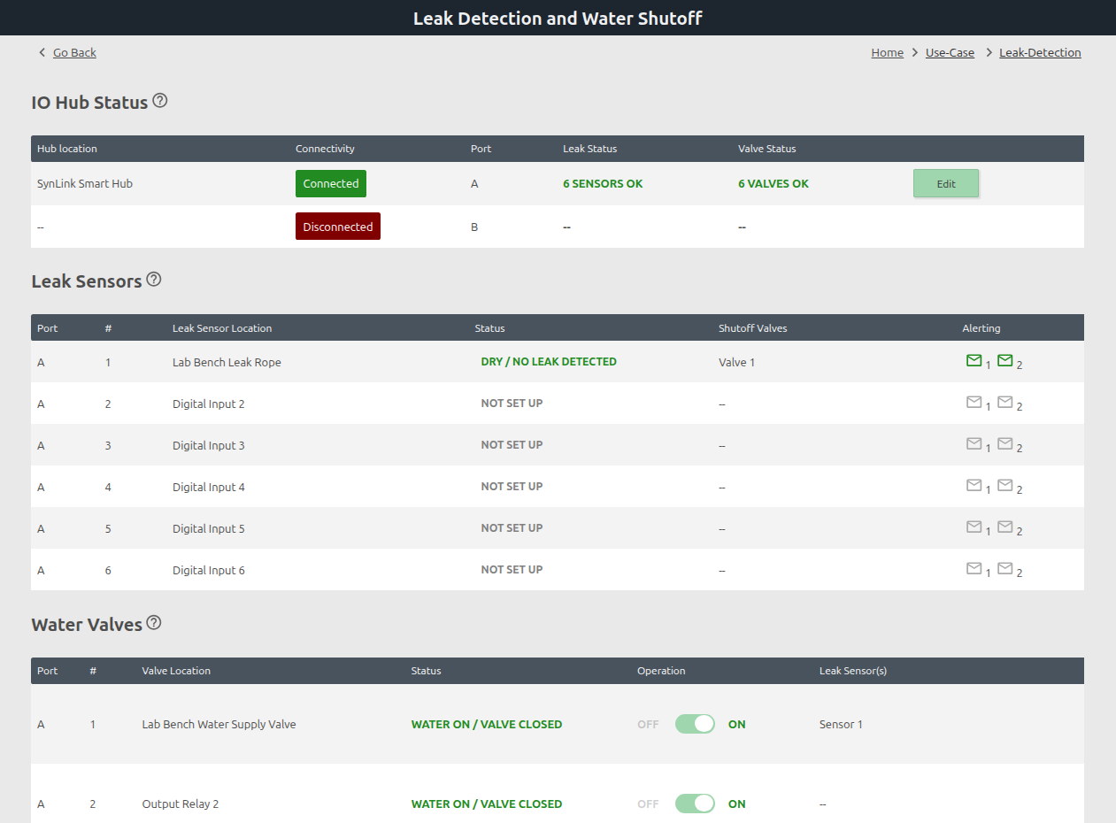This screenshot has width=1116, height=823.
Task: Click 'Operation' column header in Water Valves
Action: tap(661, 671)
